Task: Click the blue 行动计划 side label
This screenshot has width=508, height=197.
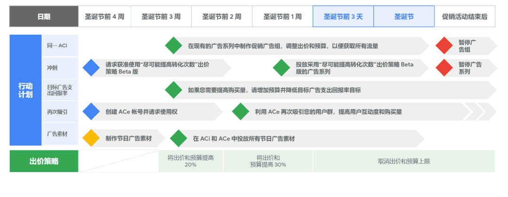Action: click(x=25, y=90)
